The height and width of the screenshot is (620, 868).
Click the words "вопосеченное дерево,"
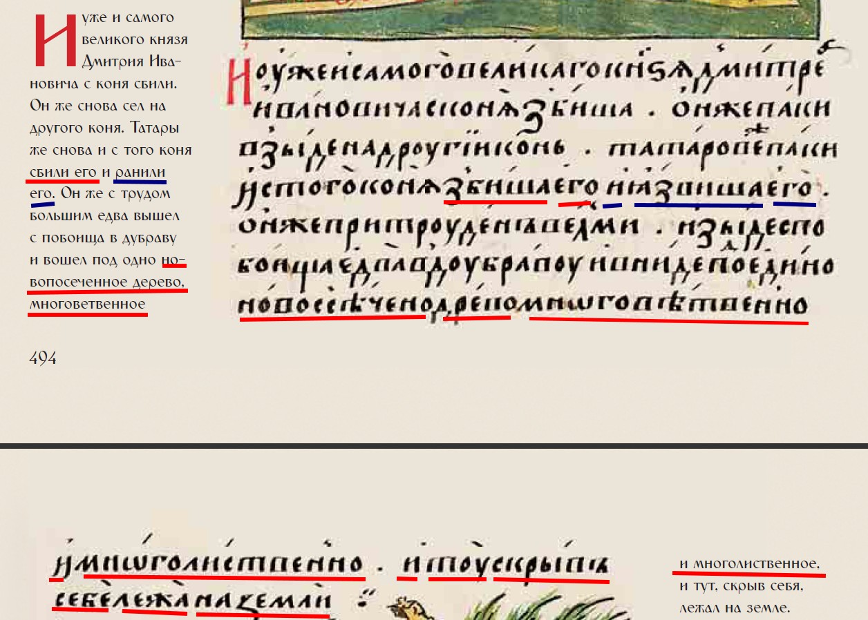click(x=107, y=282)
